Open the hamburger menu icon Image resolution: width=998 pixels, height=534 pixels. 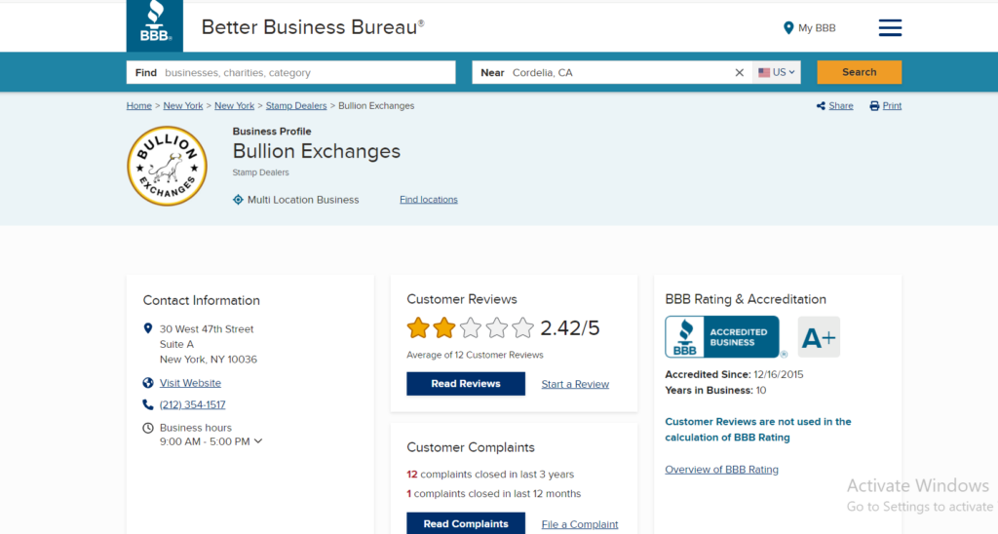tap(890, 27)
